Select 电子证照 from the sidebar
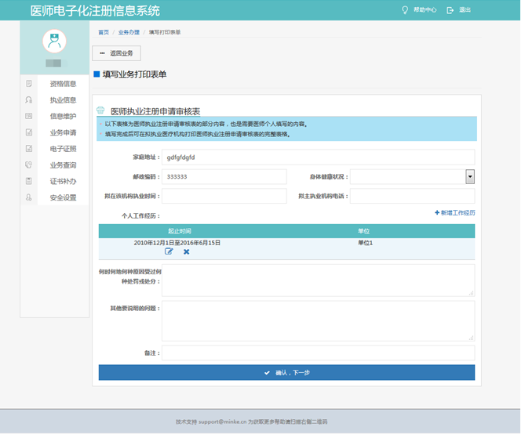Screen dimensions: 525x434 63,149
